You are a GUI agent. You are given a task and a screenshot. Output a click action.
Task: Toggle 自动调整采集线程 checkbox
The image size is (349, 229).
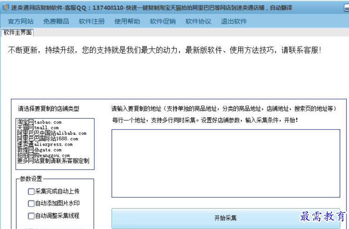pyautogui.click(x=31, y=216)
